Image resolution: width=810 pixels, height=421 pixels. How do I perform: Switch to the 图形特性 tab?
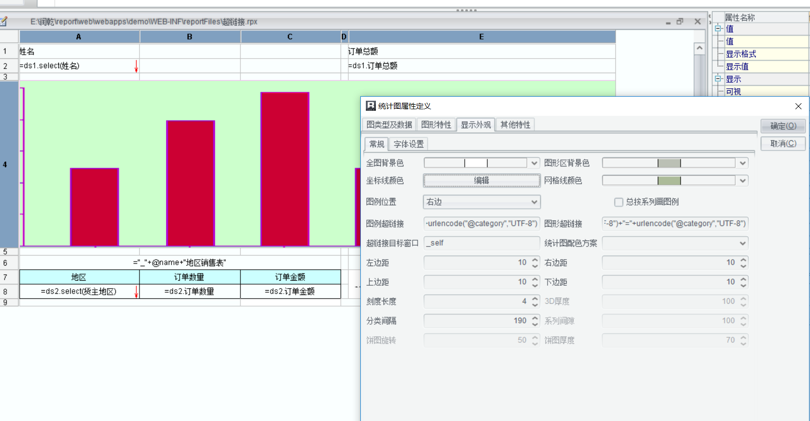436,125
